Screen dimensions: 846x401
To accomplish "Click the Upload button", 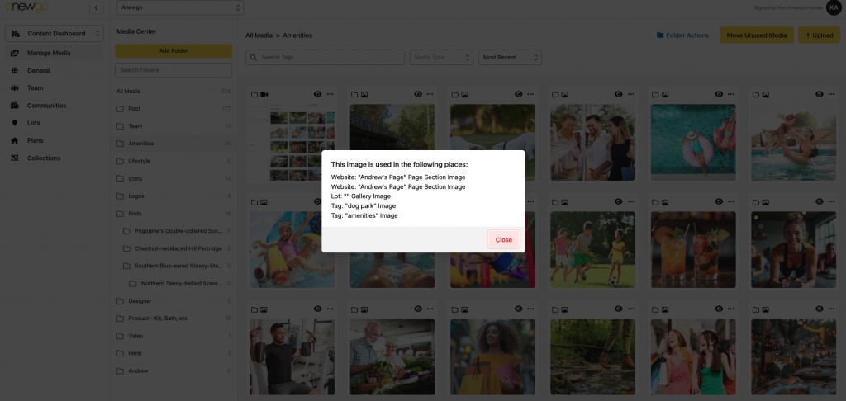I will point(817,35).
